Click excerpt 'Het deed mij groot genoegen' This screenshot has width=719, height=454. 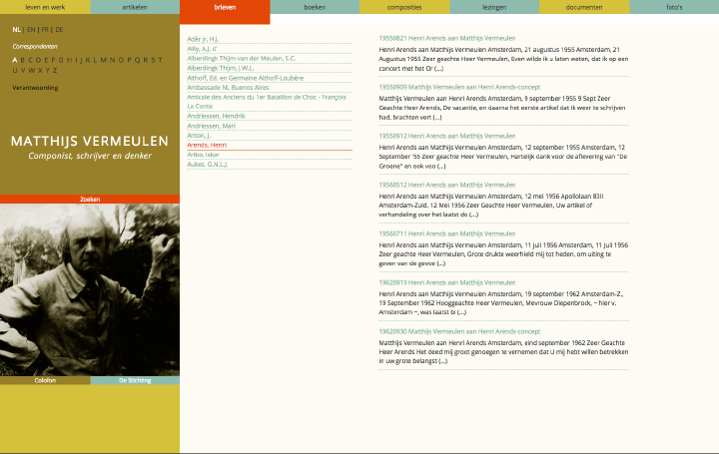pyautogui.click(x=503, y=352)
